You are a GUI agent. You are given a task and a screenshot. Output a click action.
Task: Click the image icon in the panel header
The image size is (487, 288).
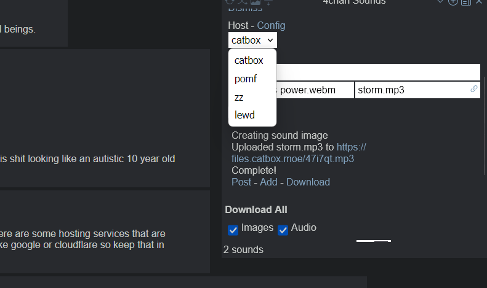point(256,2)
